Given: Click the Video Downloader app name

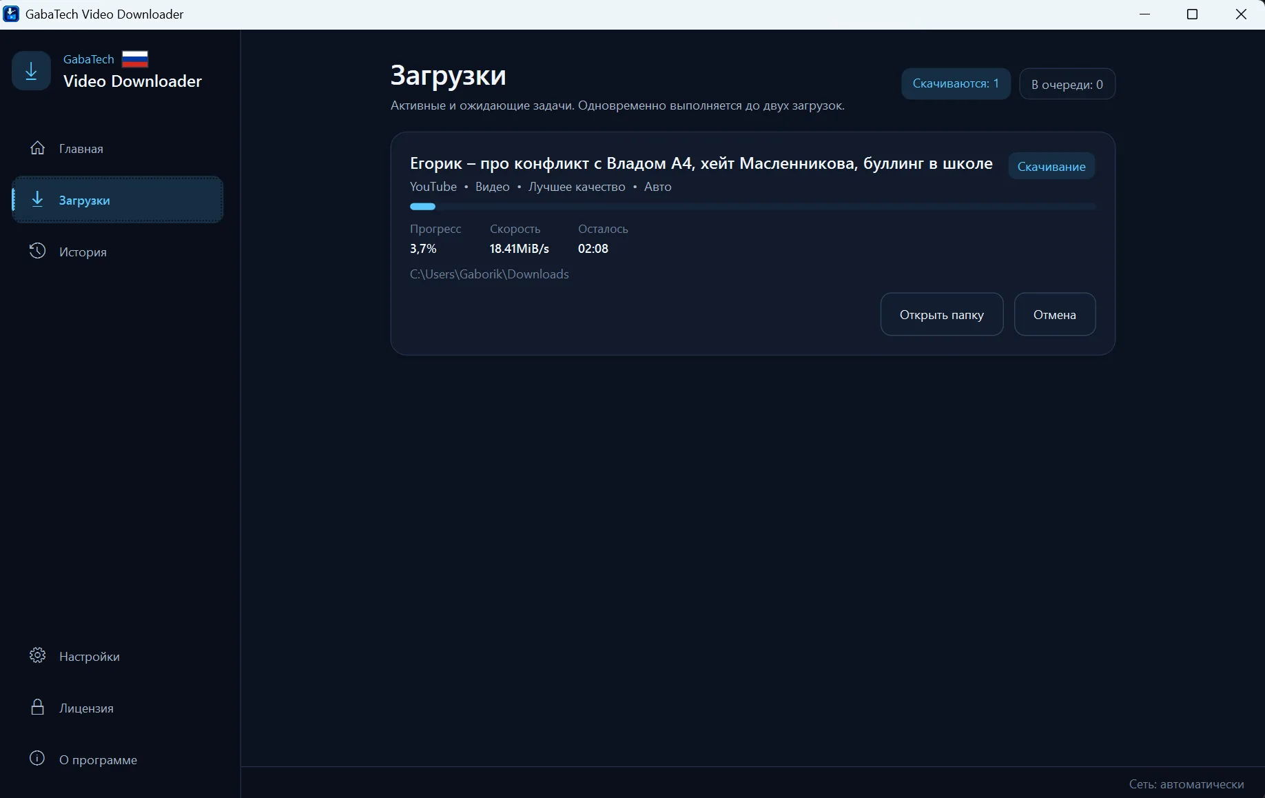Looking at the screenshot, I should click(132, 81).
